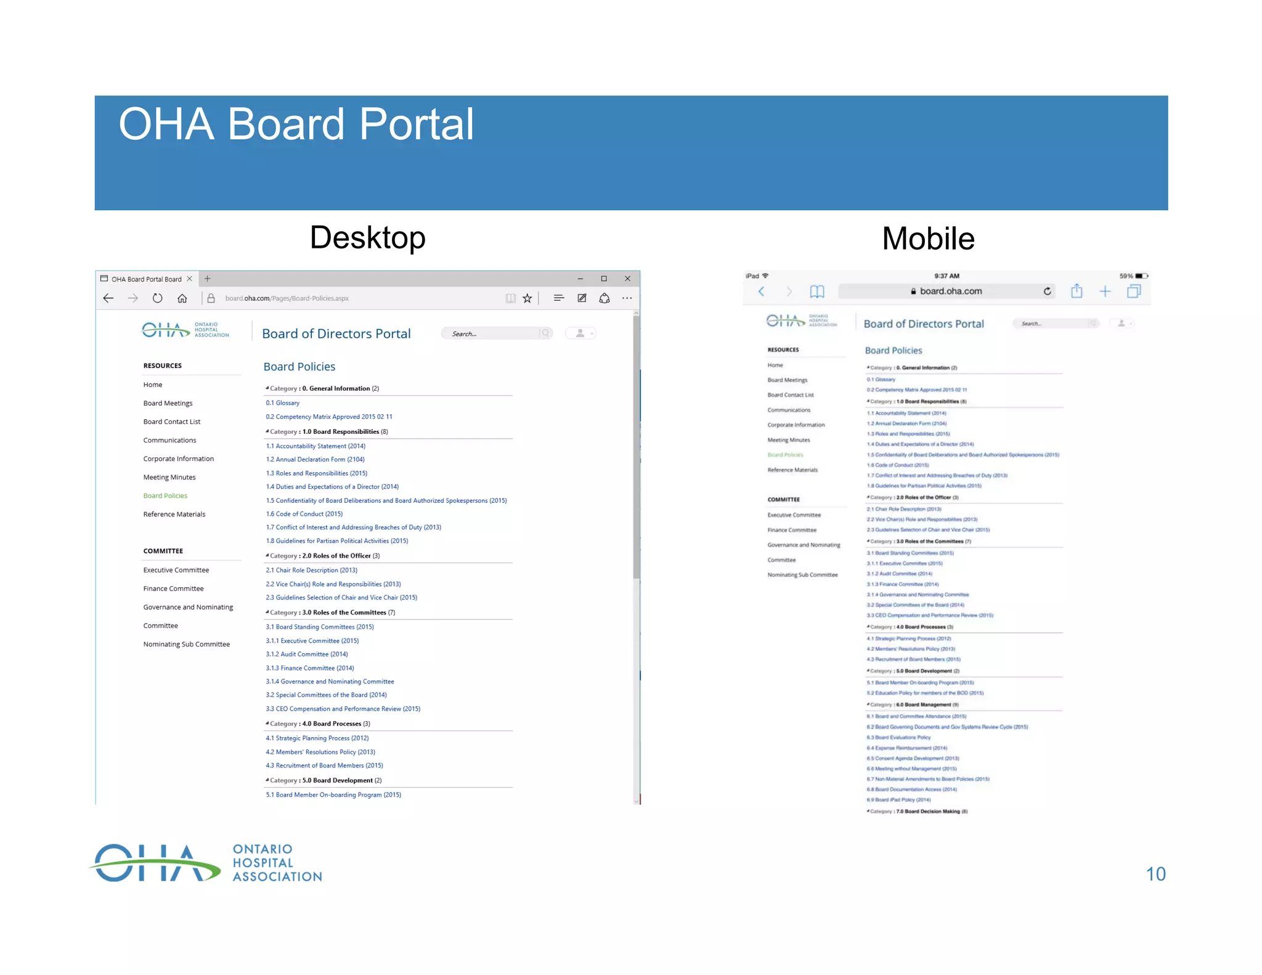Open 5.1 Board Member On-boarding Program link

(333, 795)
